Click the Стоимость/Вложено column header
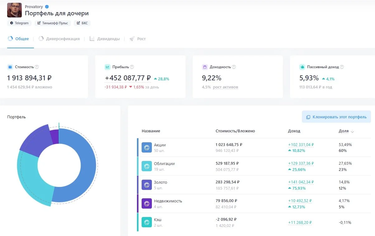 [x=235, y=131]
